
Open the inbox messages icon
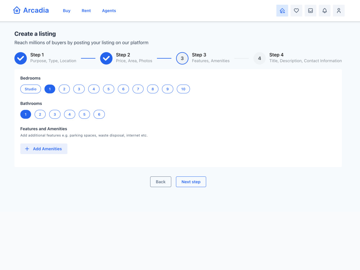click(x=310, y=10)
